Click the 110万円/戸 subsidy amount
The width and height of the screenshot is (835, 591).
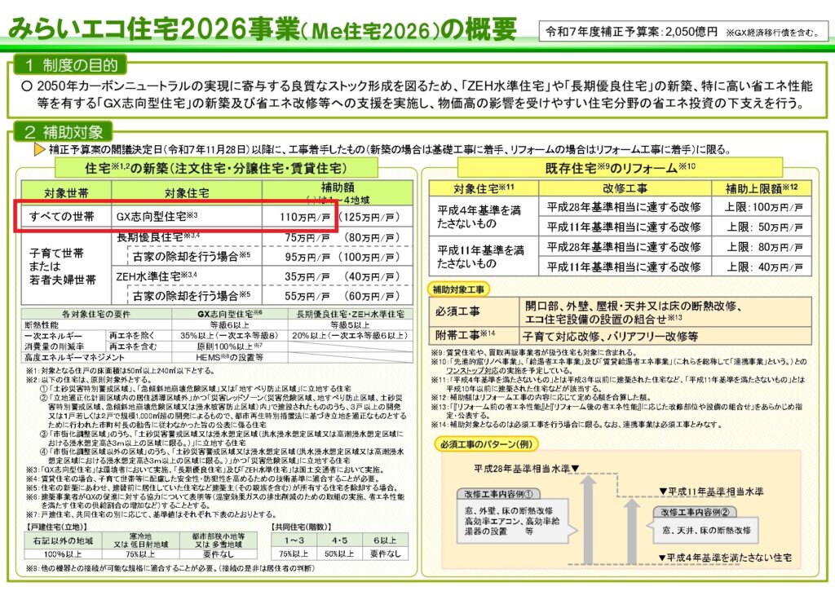[x=291, y=218]
